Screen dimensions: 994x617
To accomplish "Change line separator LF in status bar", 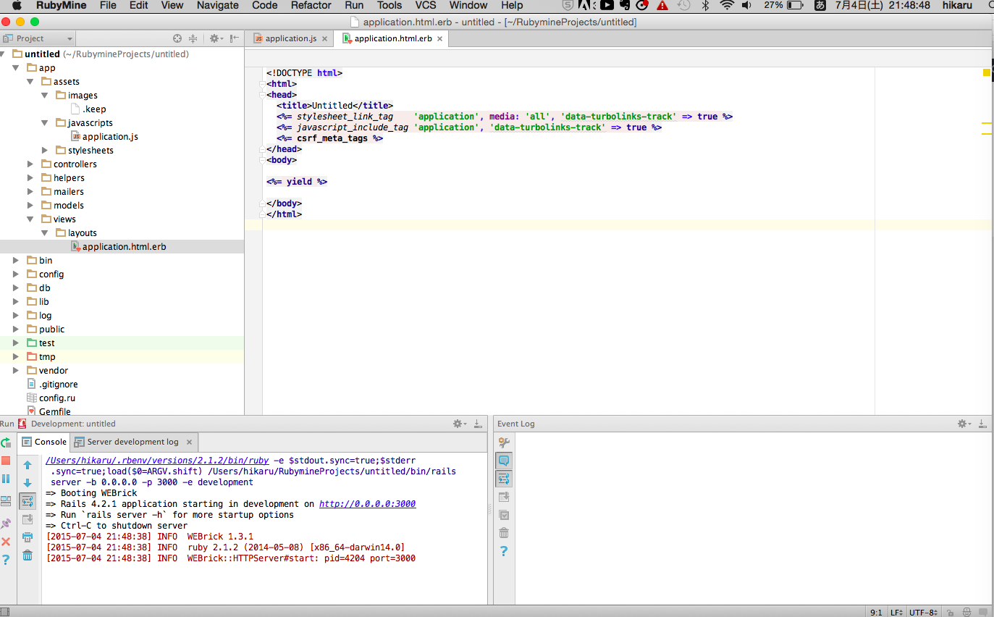I will click(x=896, y=613).
